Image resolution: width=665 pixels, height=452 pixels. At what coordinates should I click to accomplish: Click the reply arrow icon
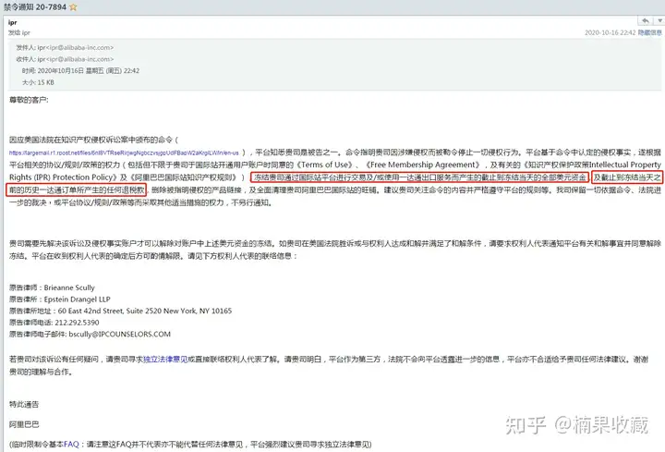click(x=645, y=20)
